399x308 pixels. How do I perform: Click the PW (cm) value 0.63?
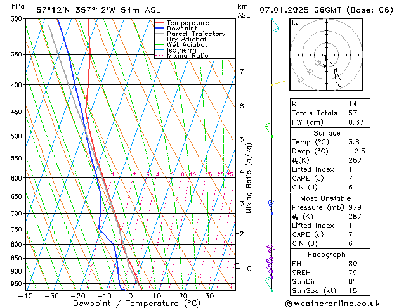pos(356,122)
